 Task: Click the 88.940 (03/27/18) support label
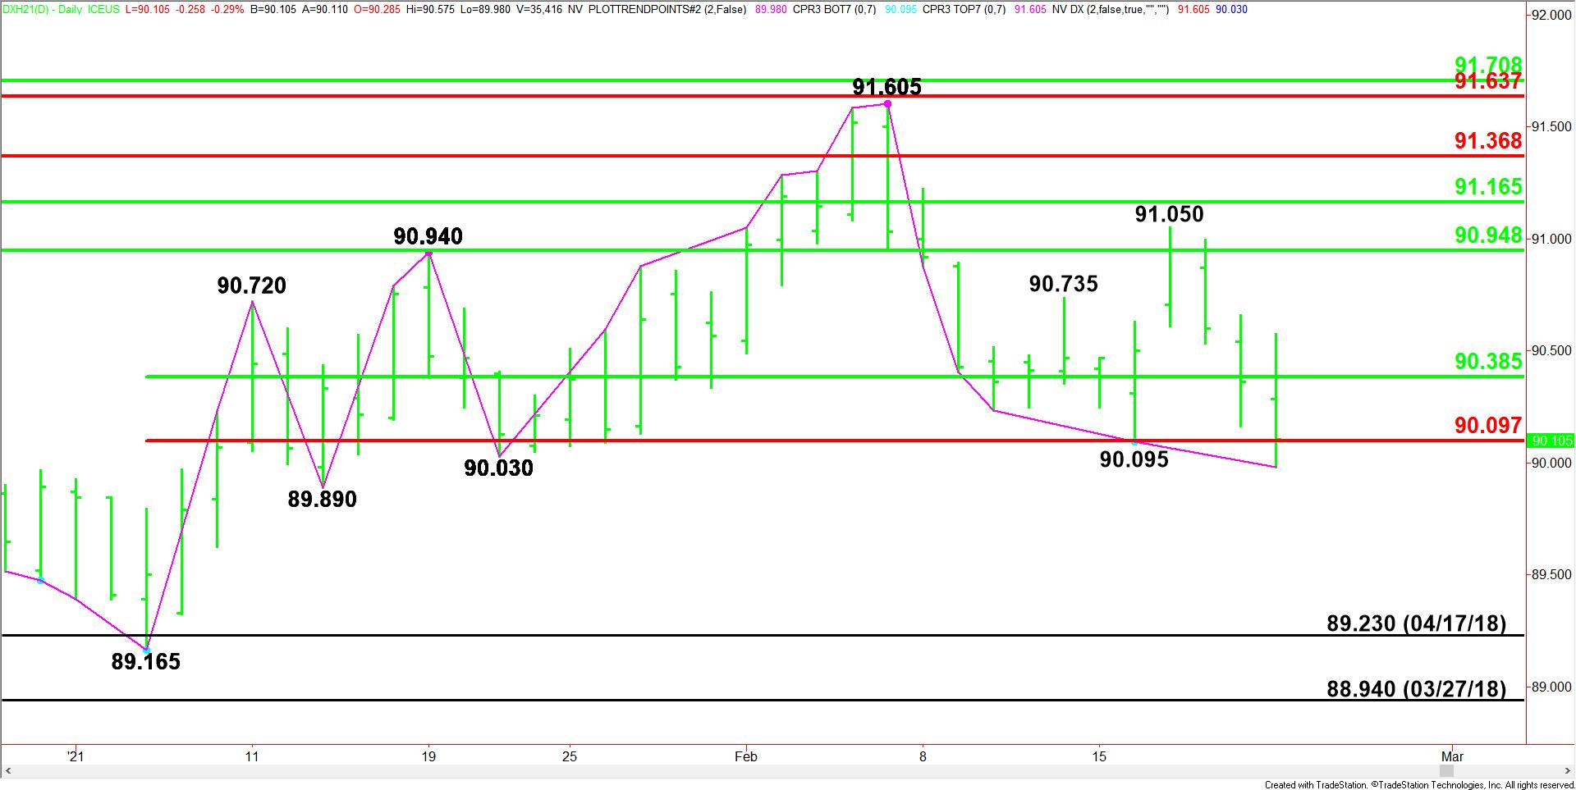click(1417, 689)
